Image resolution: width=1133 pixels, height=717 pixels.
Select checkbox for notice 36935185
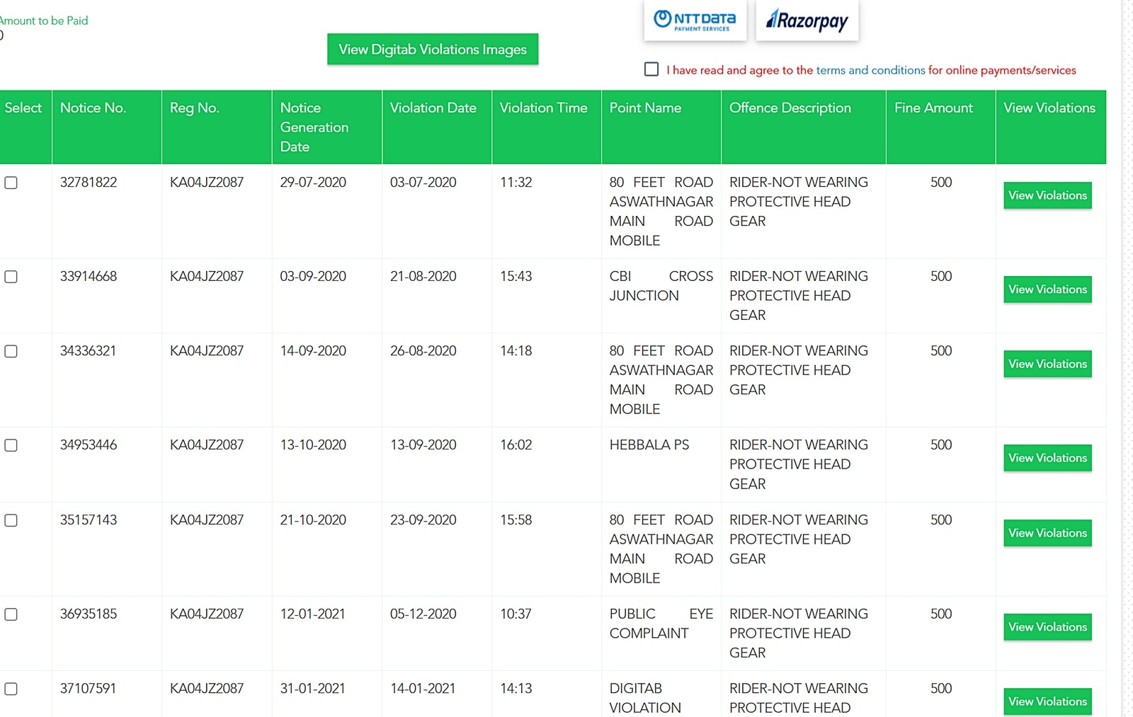(x=11, y=614)
